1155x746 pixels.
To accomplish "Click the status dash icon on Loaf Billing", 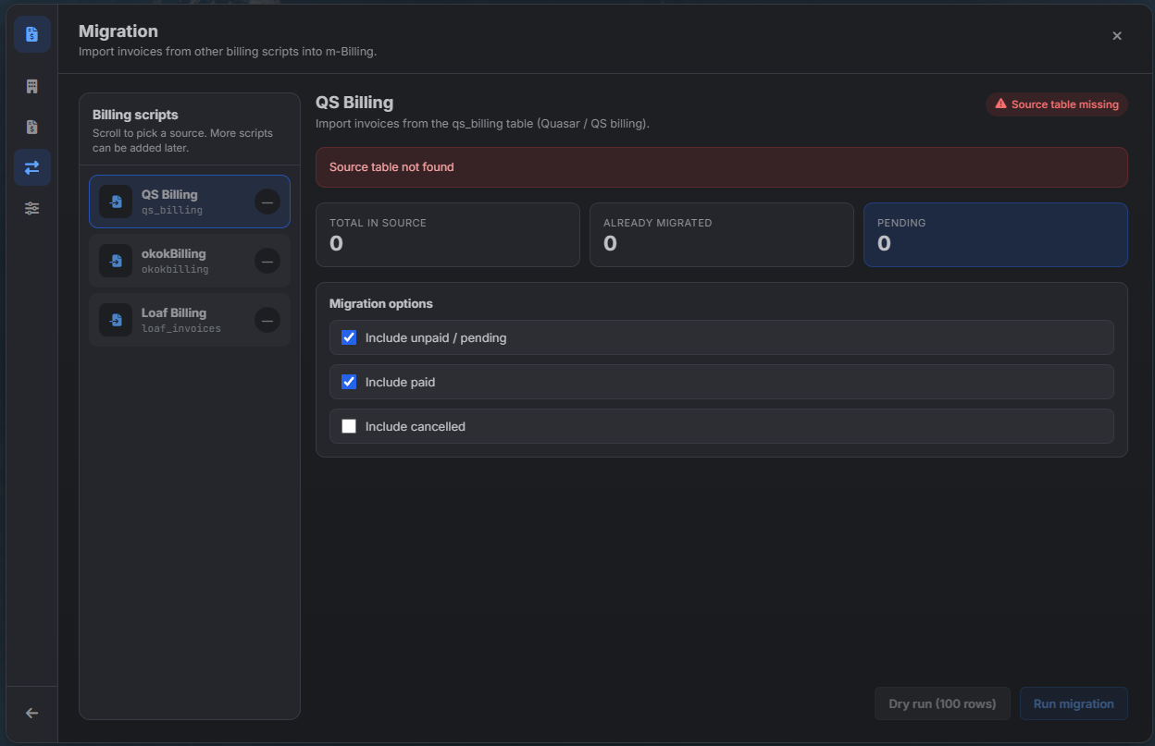I will point(267,320).
